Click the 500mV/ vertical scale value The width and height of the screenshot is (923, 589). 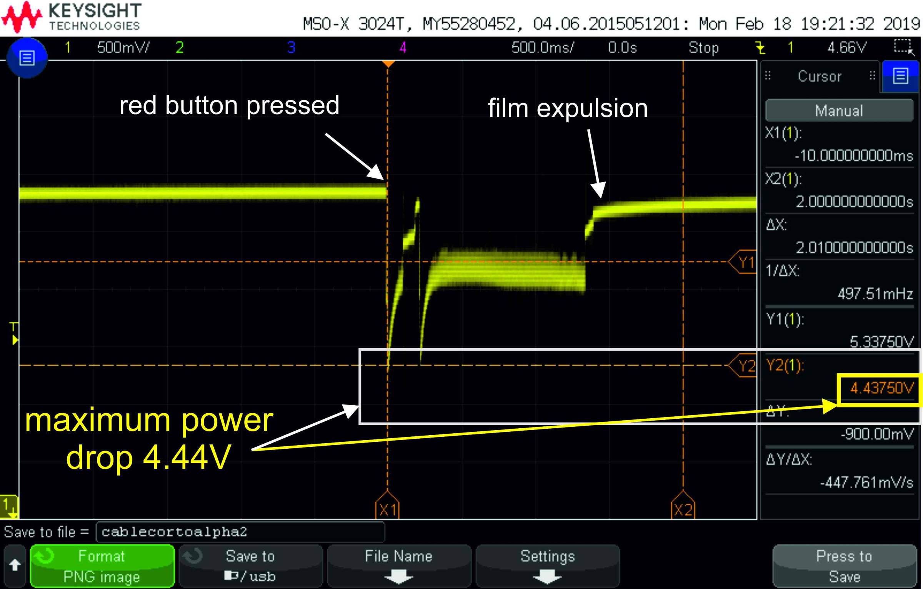tap(123, 48)
